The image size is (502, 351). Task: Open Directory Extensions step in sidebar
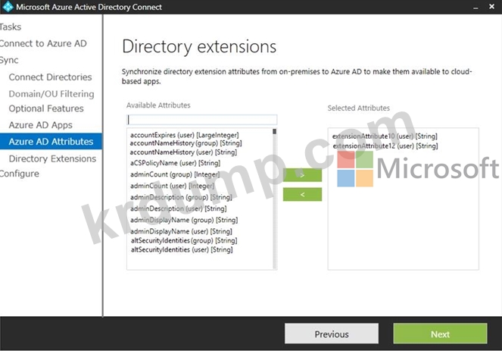click(x=52, y=158)
